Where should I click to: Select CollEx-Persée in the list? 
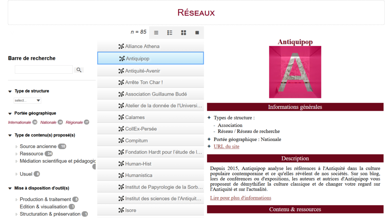150,129
